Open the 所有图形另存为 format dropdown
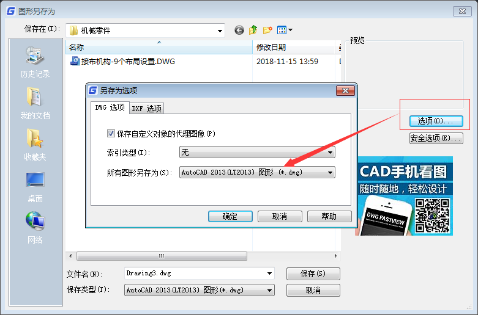 pyautogui.click(x=257, y=172)
